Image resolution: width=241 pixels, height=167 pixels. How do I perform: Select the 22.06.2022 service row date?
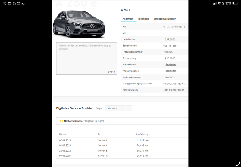pos(65,151)
